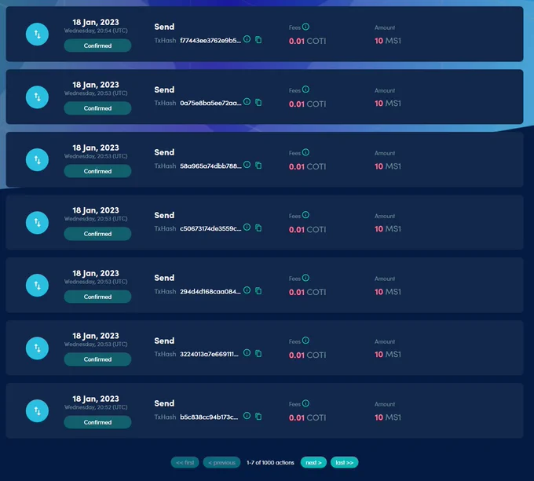Screen dimensions: 534x481
Task: Select hash text 294d4d168caa084...
Action: 210,292
